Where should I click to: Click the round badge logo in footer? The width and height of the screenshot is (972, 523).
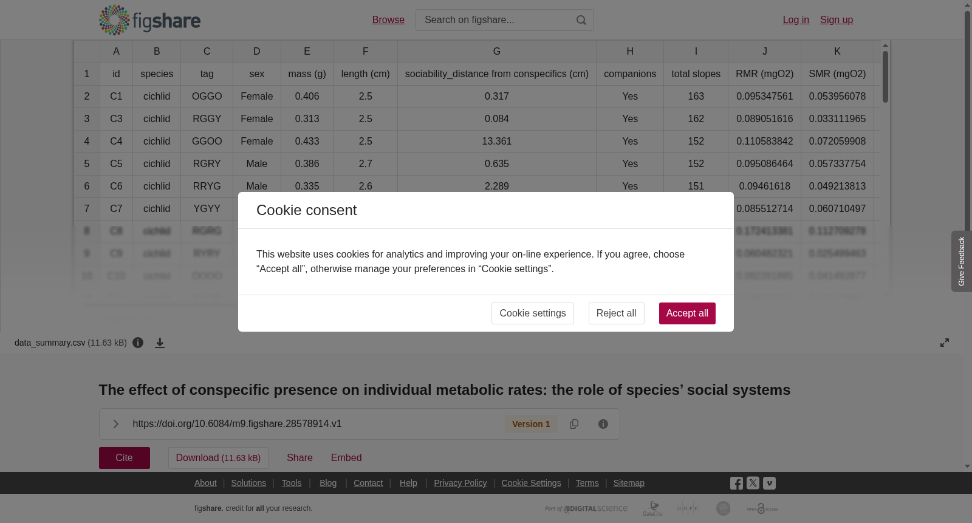click(723, 508)
